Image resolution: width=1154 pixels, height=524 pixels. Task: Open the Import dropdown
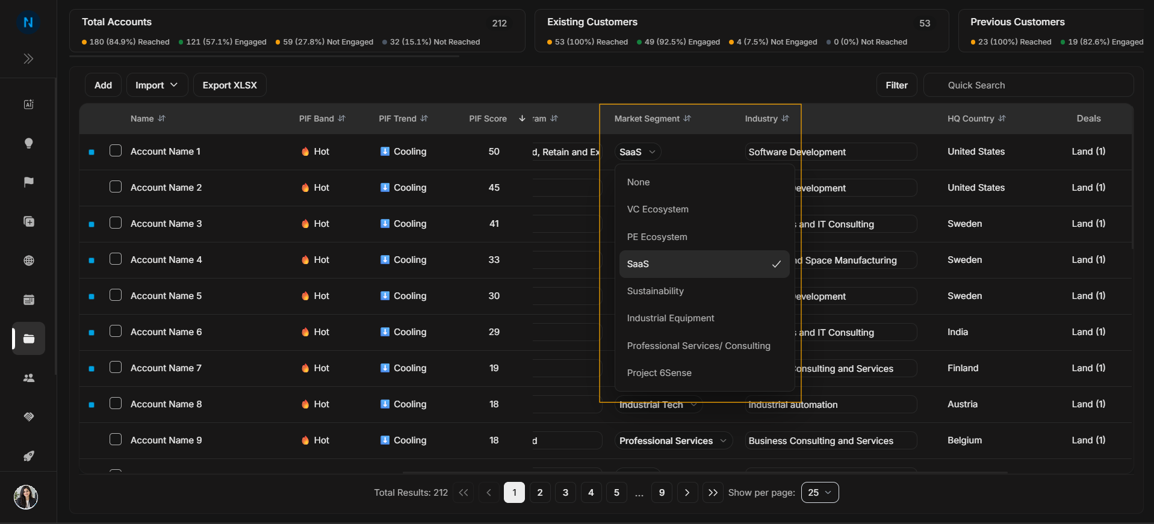[x=157, y=85]
